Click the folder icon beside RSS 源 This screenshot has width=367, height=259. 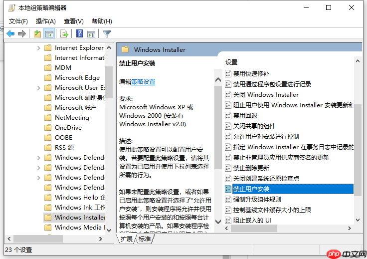click(x=48, y=148)
